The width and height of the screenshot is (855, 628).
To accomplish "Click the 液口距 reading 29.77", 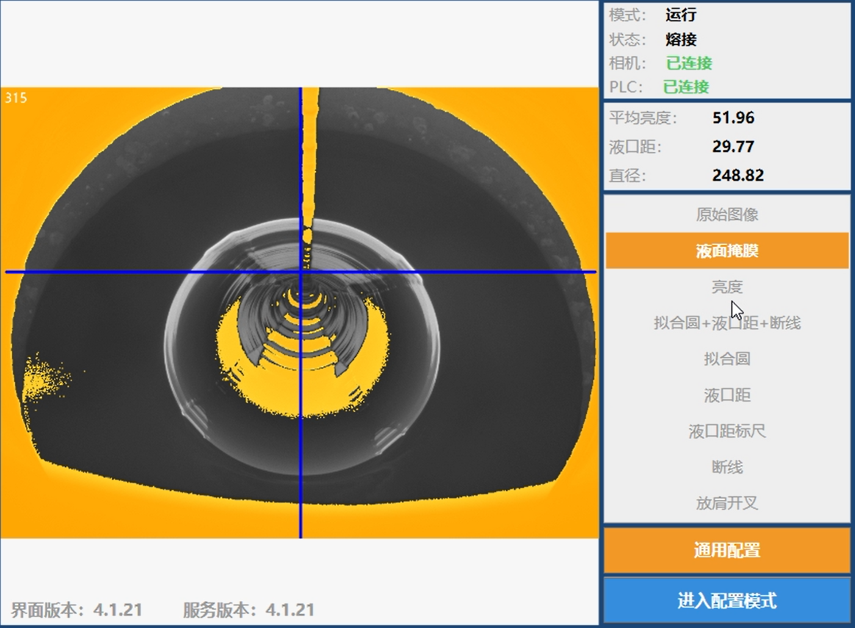I will pyautogui.click(x=733, y=146).
